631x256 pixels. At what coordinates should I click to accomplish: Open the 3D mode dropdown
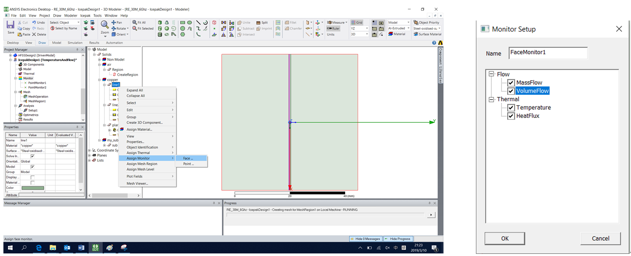pos(367,34)
